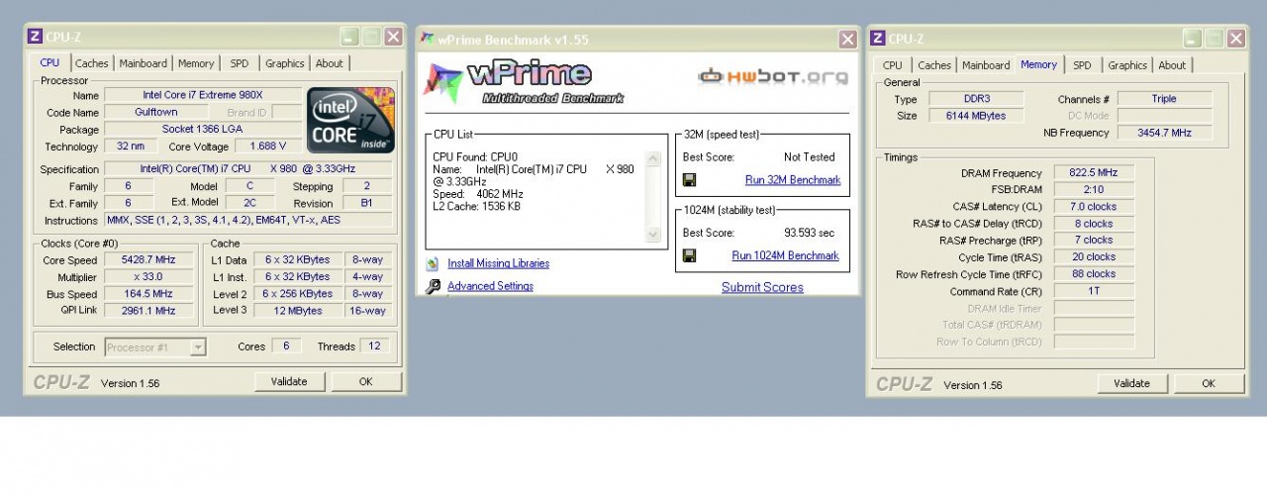Switch to Caches tab in the left CPU-Z window
The image size is (1267, 497).
(x=91, y=63)
